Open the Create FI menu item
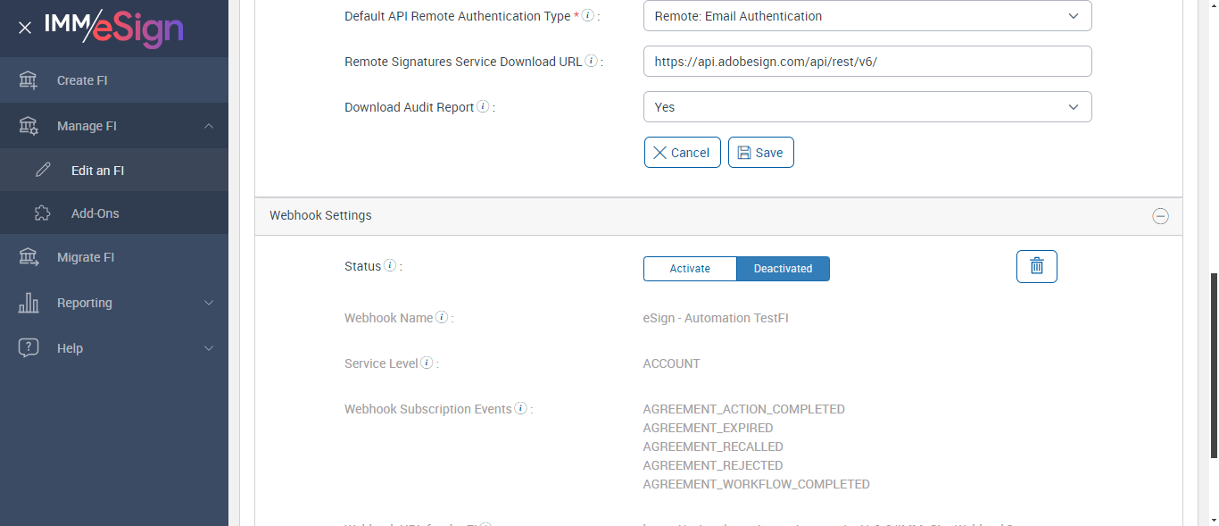Screen dimensions: 1219x526 click(x=82, y=80)
